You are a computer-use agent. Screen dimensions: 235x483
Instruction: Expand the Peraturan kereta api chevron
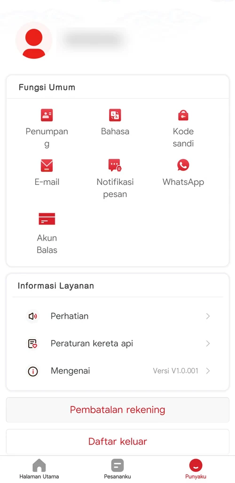click(x=208, y=343)
